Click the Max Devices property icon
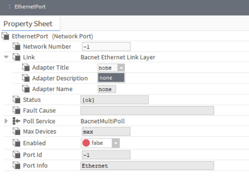Screen dimensions: 249x177 tap(16, 132)
